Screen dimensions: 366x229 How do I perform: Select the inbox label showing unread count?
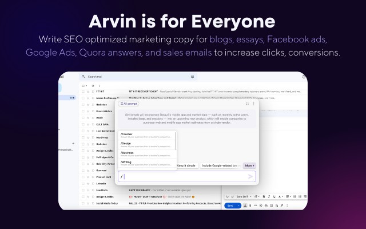[67, 98]
